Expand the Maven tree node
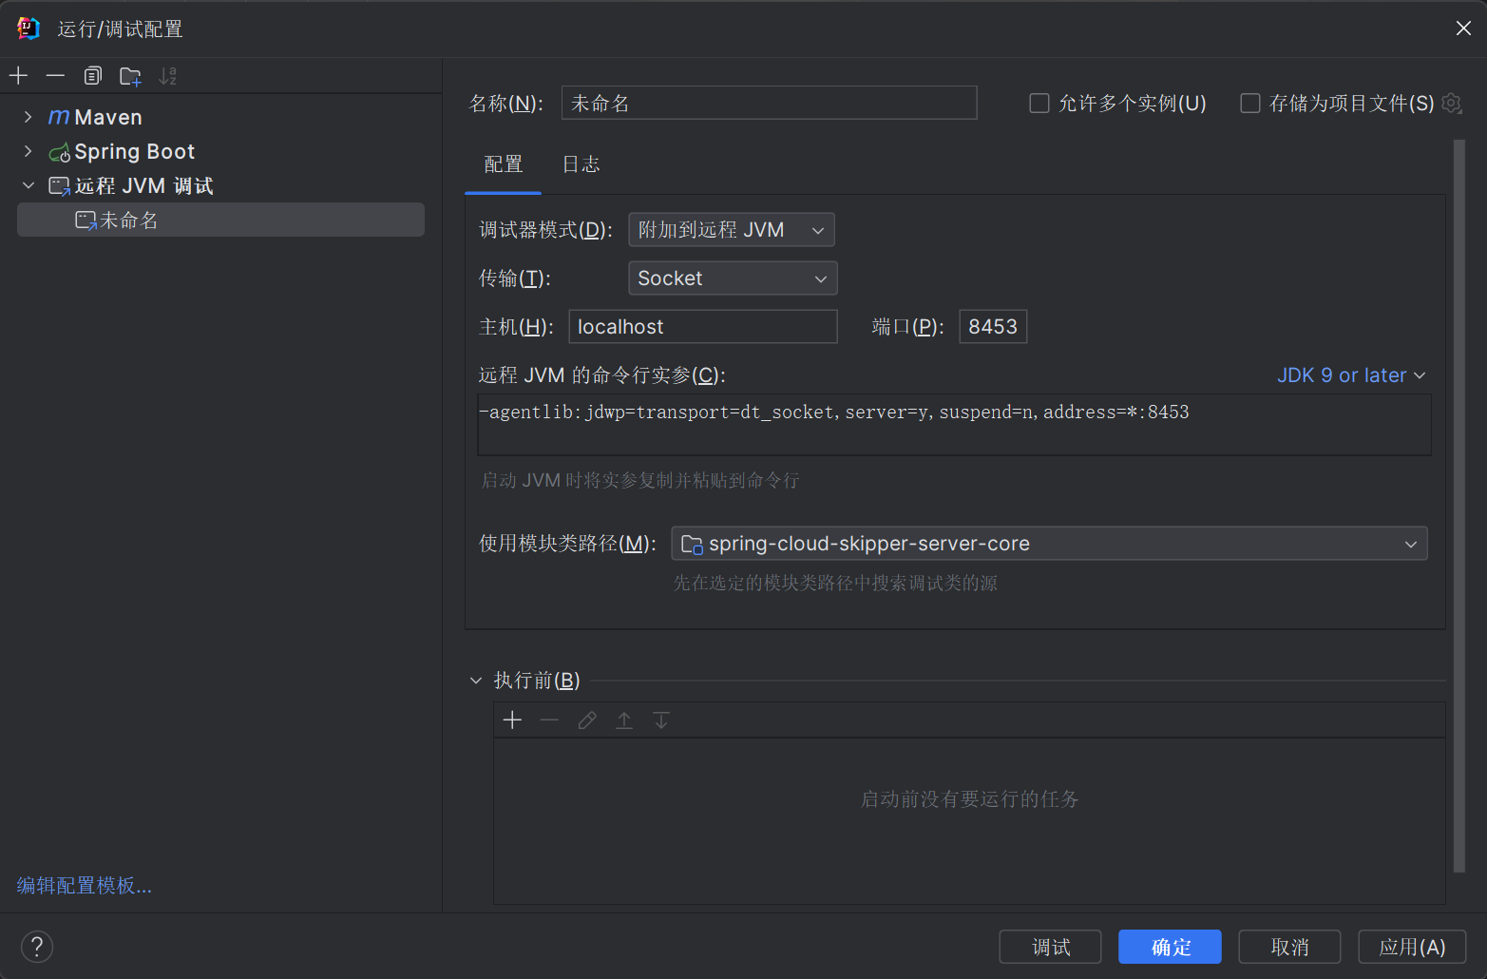The width and height of the screenshot is (1487, 979). (29, 117)
